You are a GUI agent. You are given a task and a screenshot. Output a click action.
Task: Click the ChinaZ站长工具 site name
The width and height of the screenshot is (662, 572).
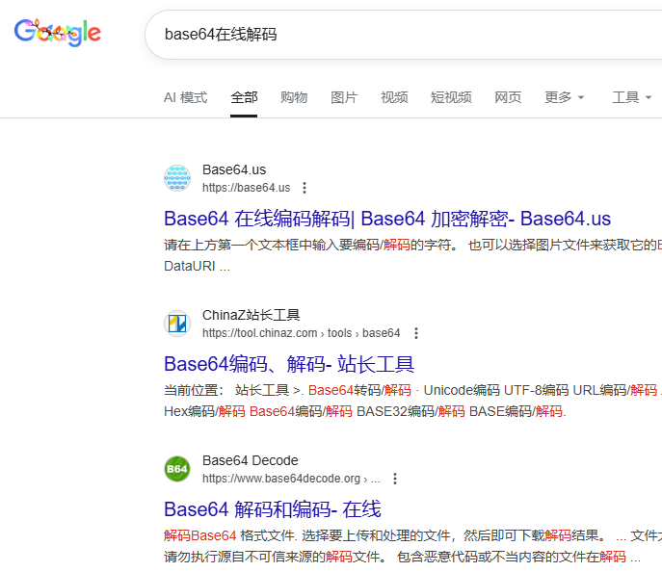pos(252,315)
